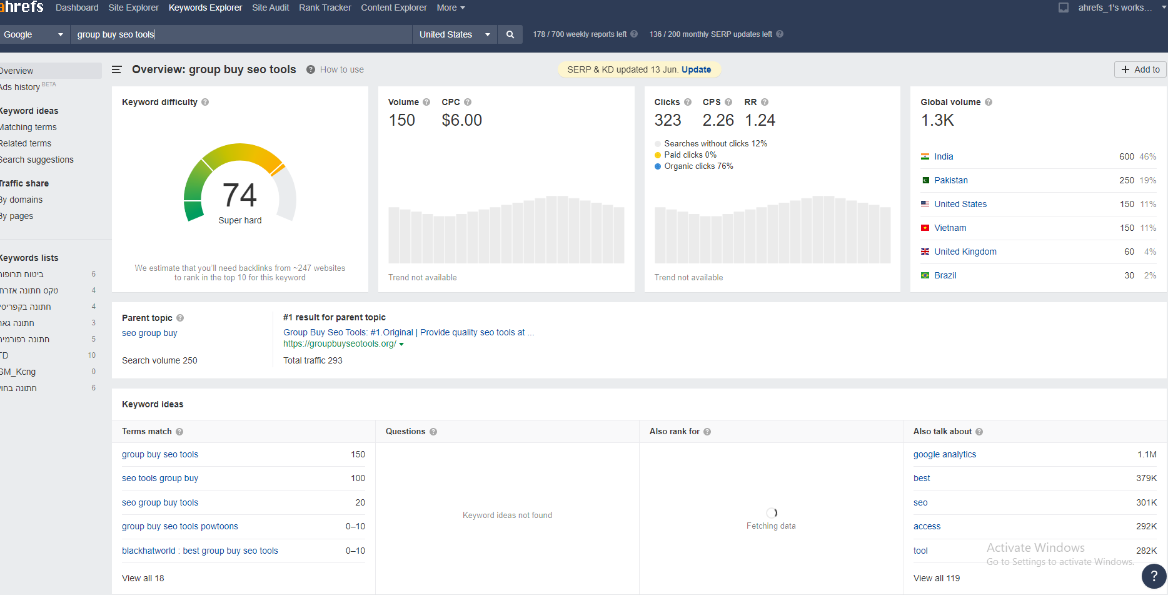This screenshot has width=1168, height=595.
Task: Click help icon beside Global volume
Action: click(989, 102)
